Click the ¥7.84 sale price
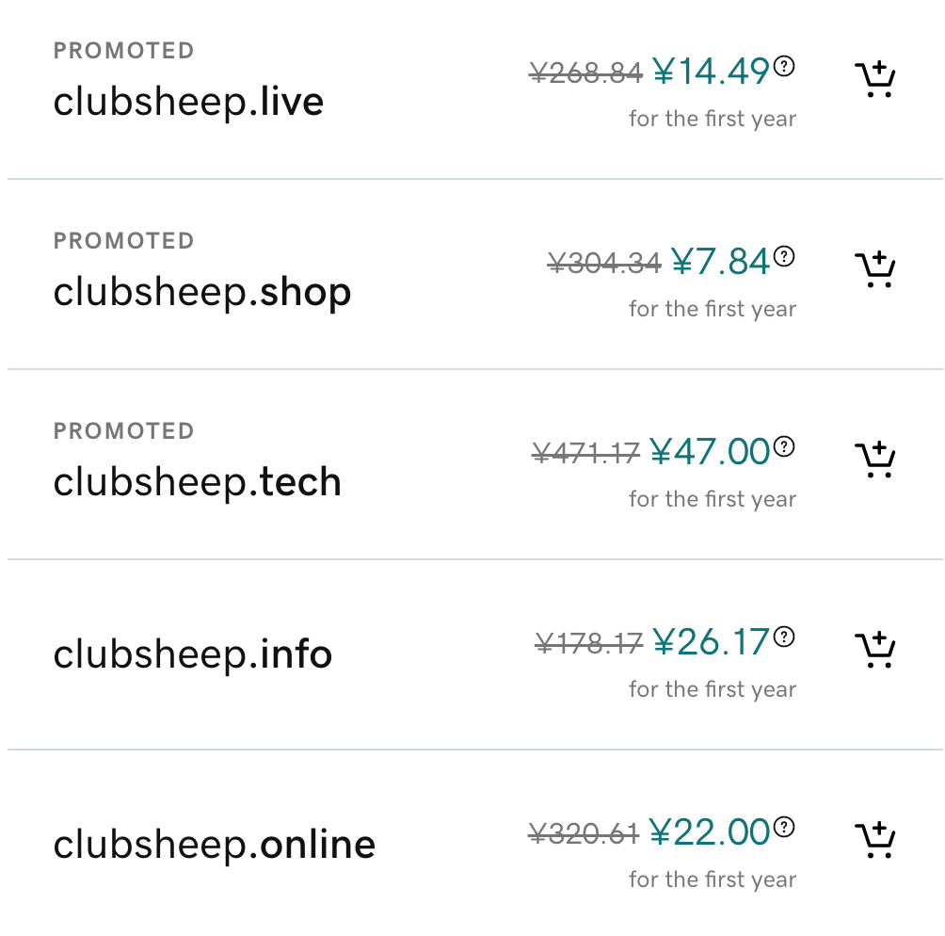Viewport: 945px width, 936px height. (720, 262)
